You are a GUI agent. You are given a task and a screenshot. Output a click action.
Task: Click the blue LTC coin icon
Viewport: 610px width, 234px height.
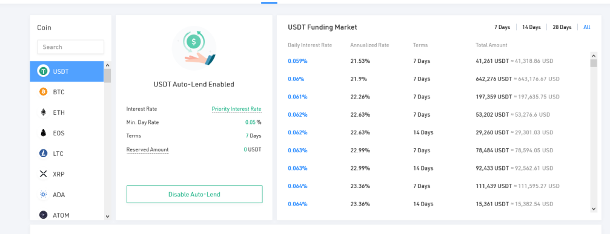click(x=43, y=154)
